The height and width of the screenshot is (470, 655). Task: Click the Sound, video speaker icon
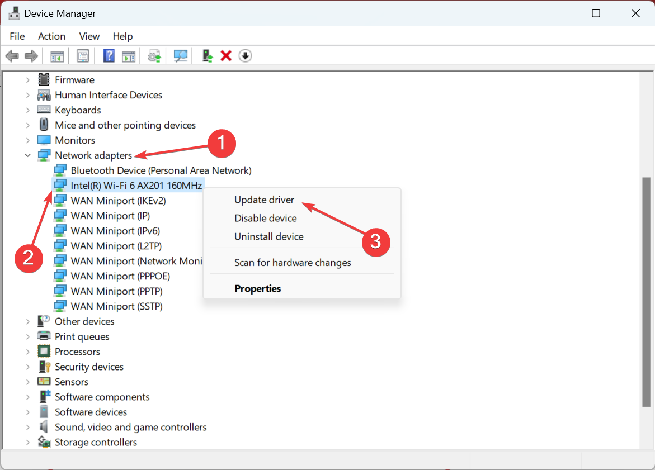click(x=44, y=426)
